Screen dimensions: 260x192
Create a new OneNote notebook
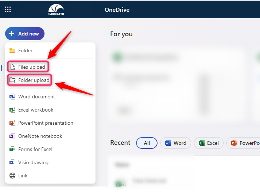50,136
